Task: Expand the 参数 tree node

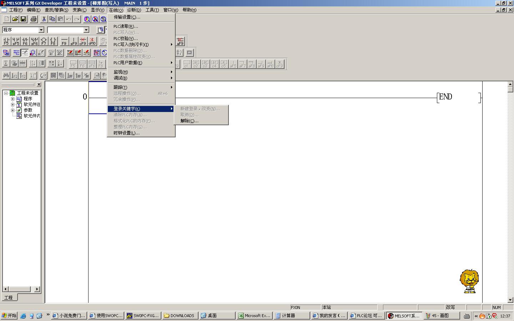Action: [12, 110]
